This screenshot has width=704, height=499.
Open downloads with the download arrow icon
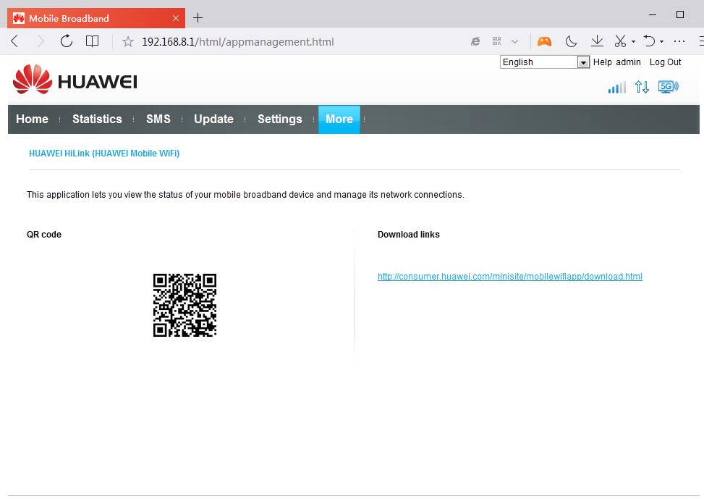pyautogui.click(x=597, y=41)
